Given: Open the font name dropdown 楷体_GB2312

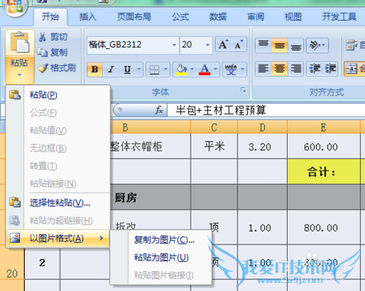Looking at the screenshot, I should [174, 45].
